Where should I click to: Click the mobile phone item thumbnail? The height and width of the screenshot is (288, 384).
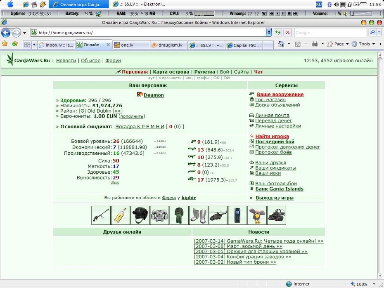click(237, 215)
